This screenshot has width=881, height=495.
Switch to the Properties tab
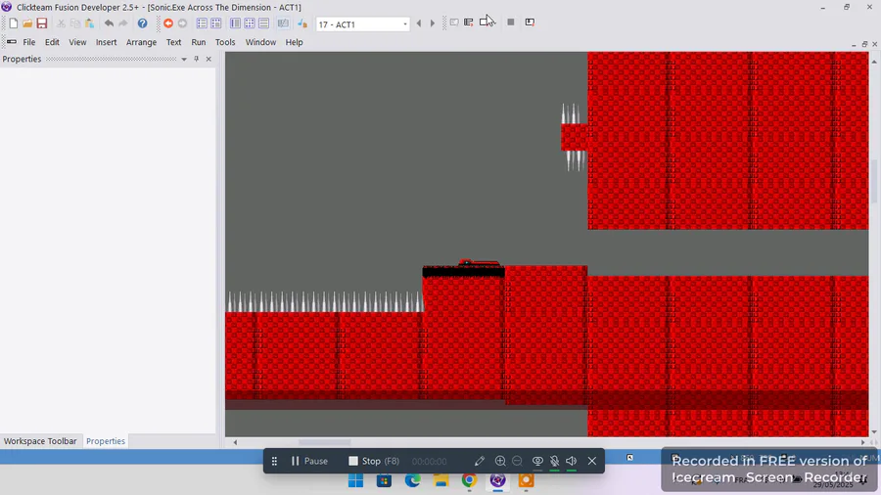click(106, 441)
